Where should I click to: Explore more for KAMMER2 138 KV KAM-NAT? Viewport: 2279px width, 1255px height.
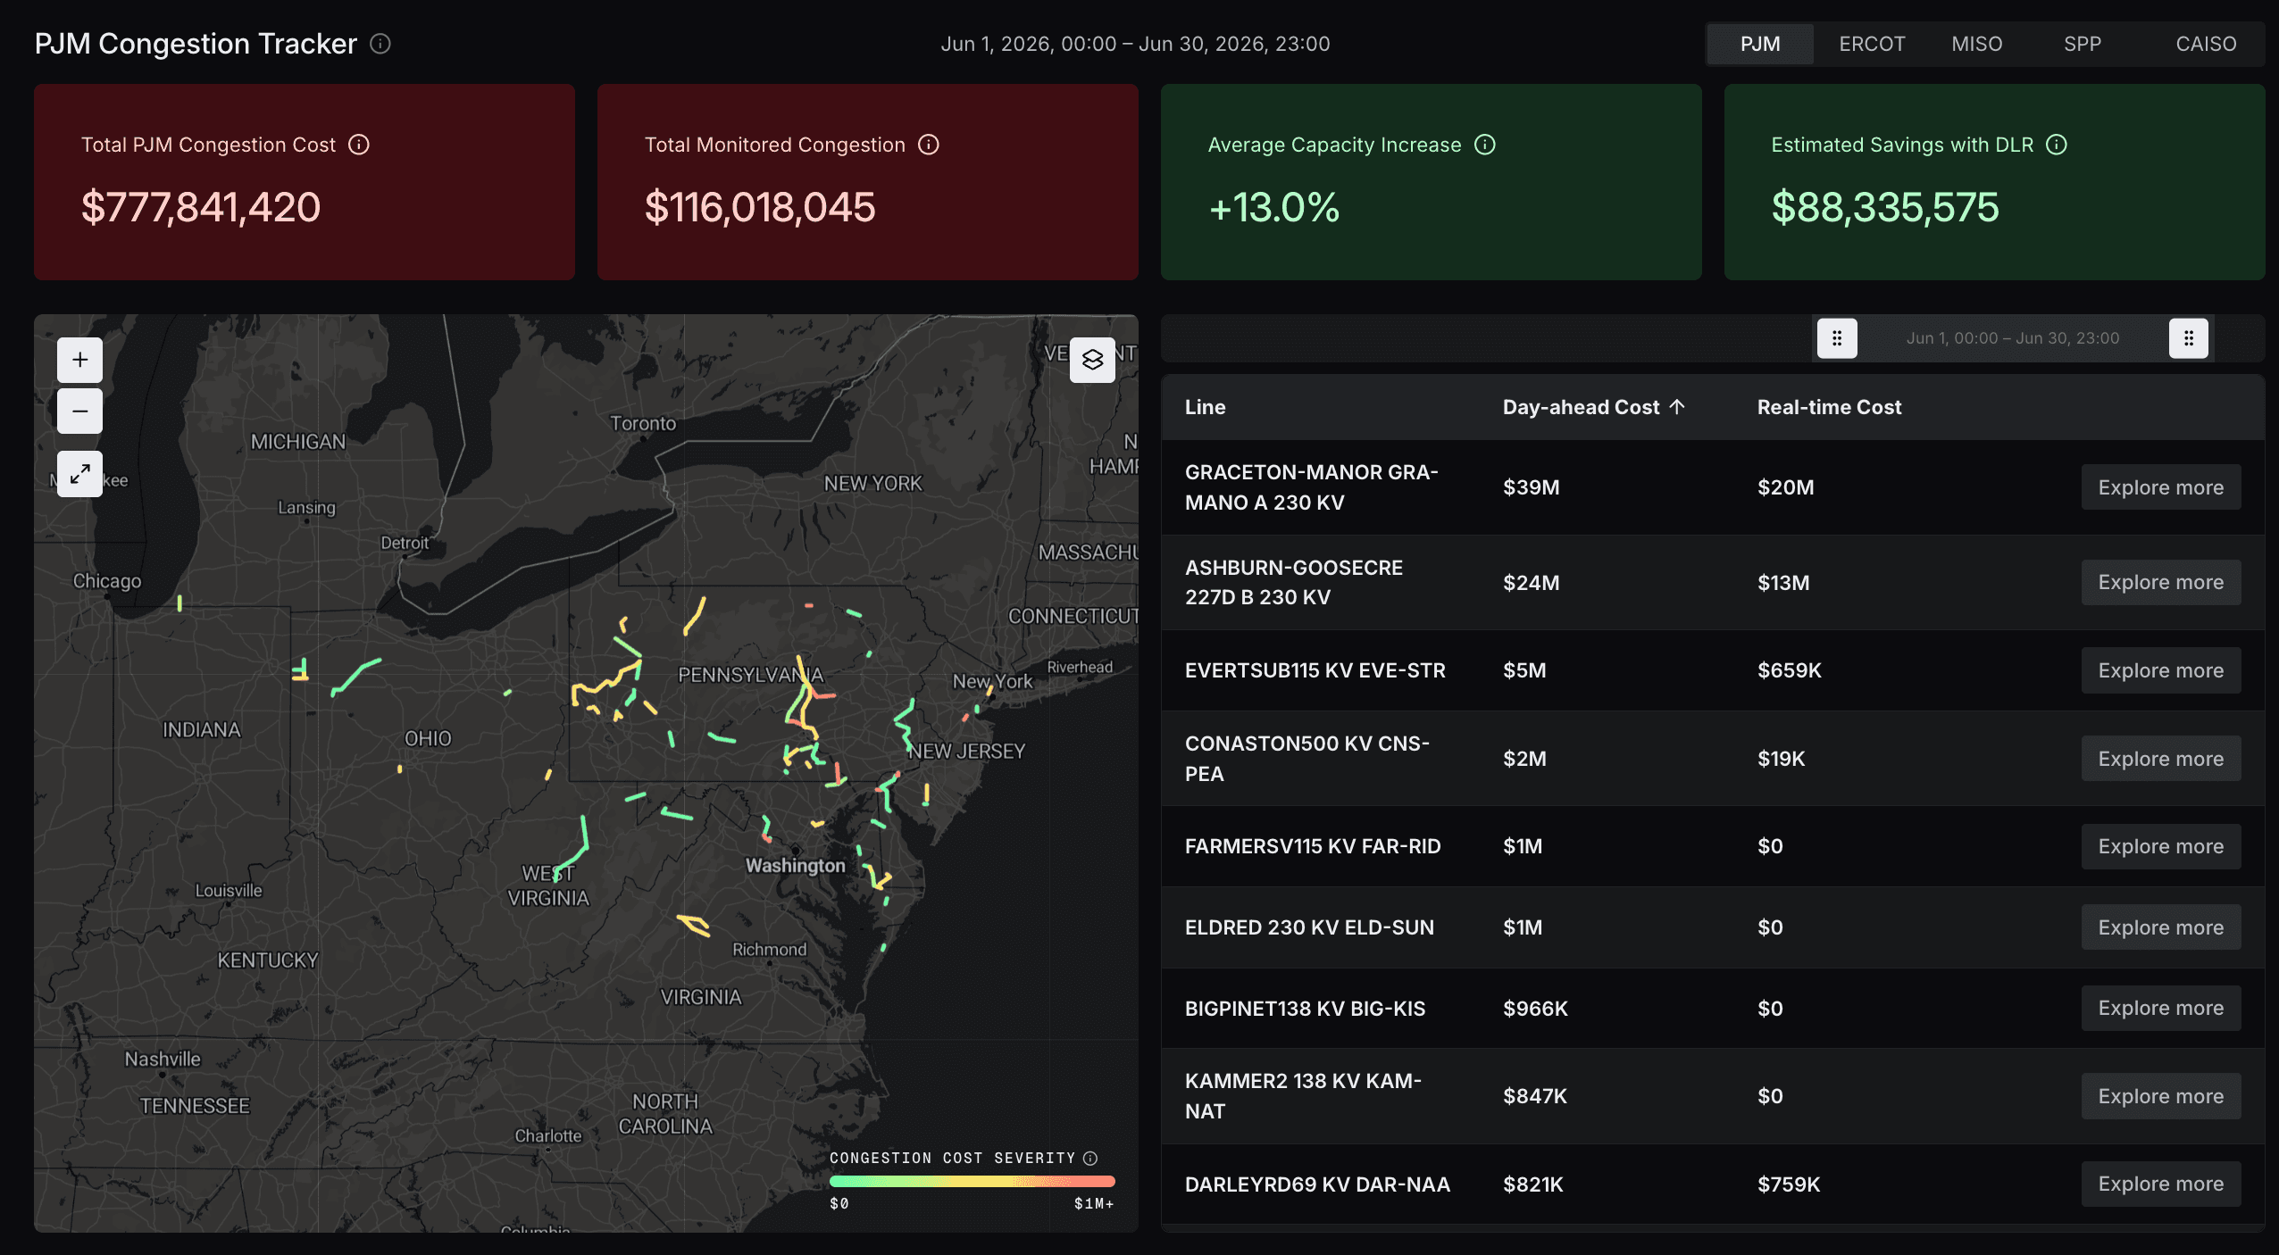[x=2161, y=1096]
